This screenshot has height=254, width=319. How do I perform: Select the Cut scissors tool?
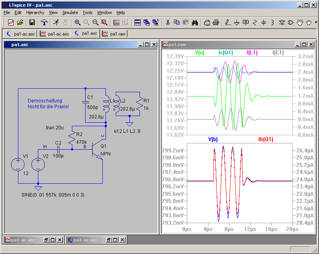[168, 22]
